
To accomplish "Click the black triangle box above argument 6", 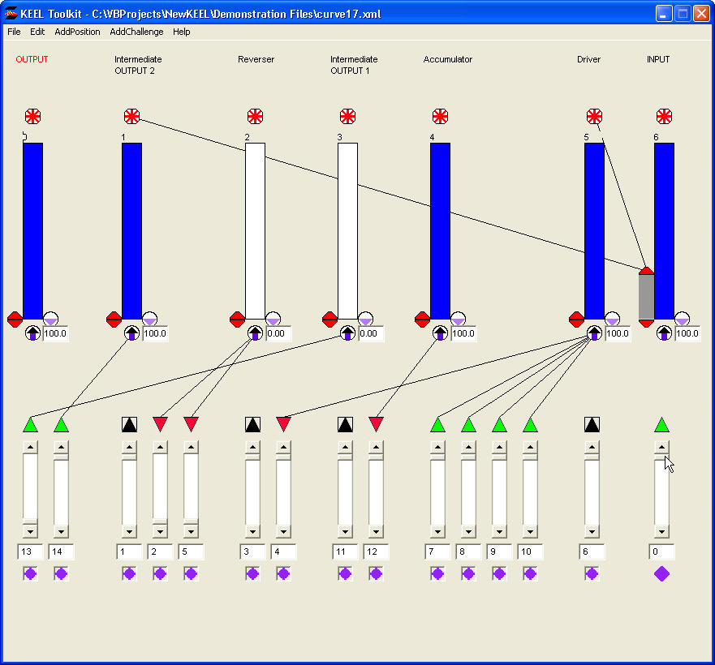I will pos(592,424).
